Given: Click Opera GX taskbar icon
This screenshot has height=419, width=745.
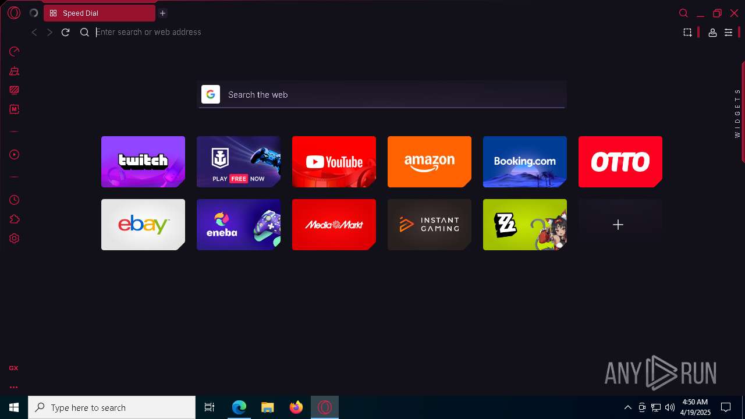Looking at the screenshot, I should pos(325,407).
